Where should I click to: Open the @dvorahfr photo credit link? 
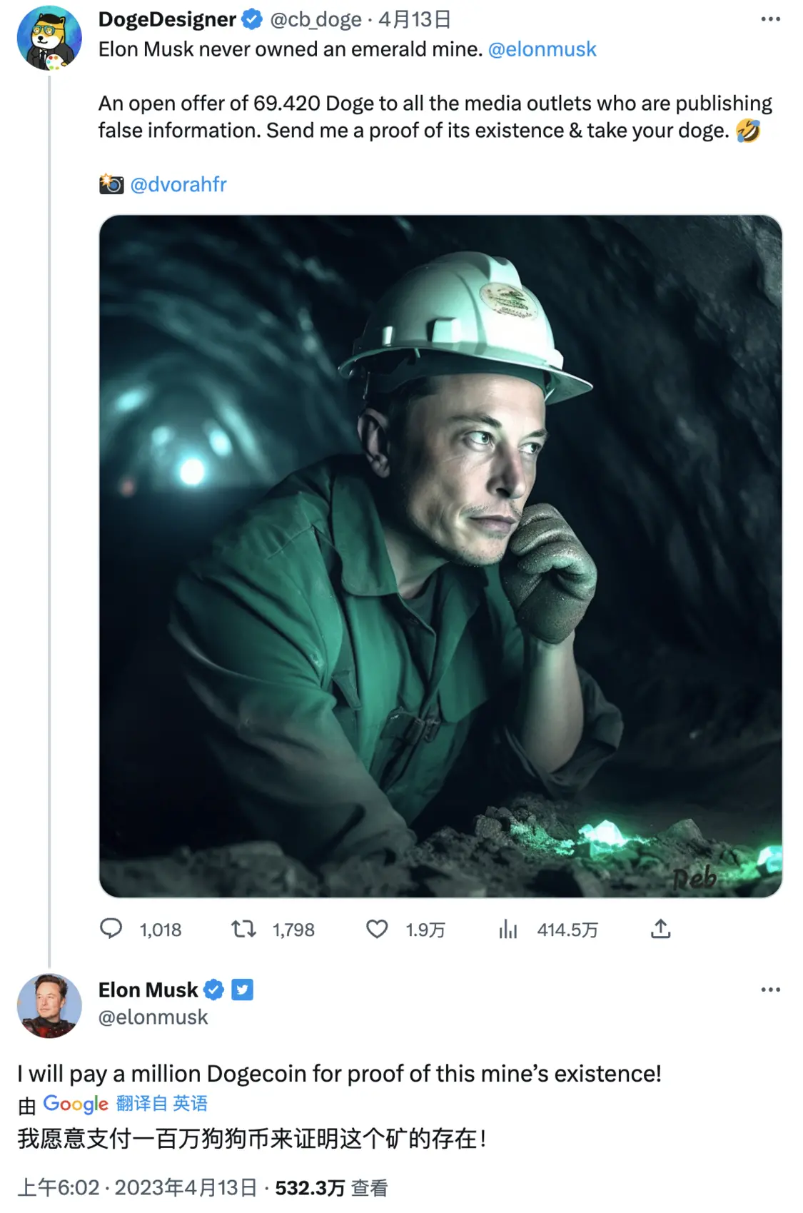178,185
